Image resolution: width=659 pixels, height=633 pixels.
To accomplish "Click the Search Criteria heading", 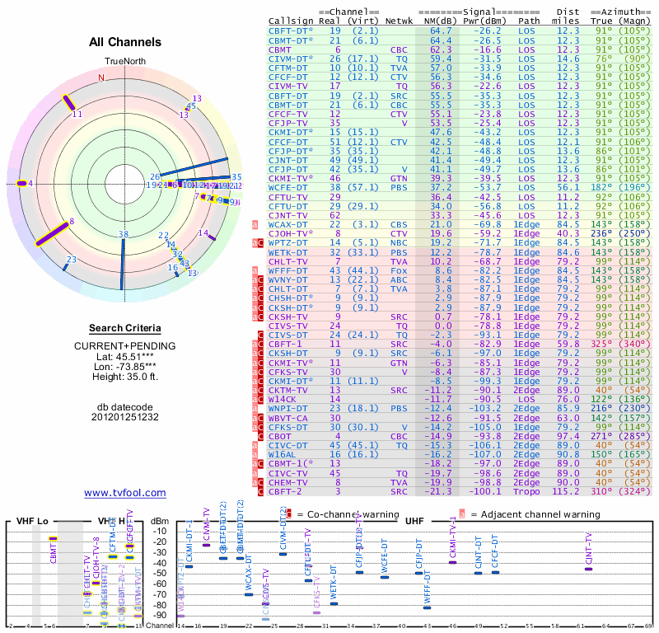I will tap(125, 328).
